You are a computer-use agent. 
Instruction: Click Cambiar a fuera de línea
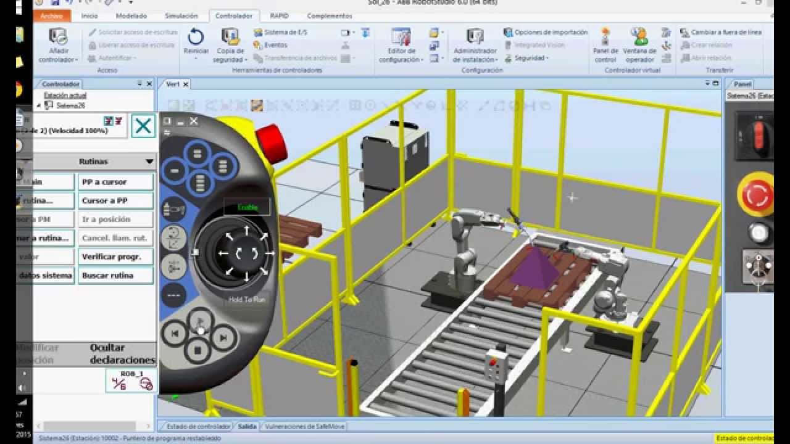(x=721, y=32)
